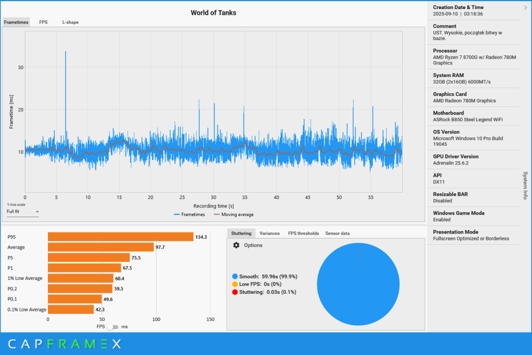Click the Moving average legend line marker
Viewport: 532px width, 355px height.
[x=217, y=214]
